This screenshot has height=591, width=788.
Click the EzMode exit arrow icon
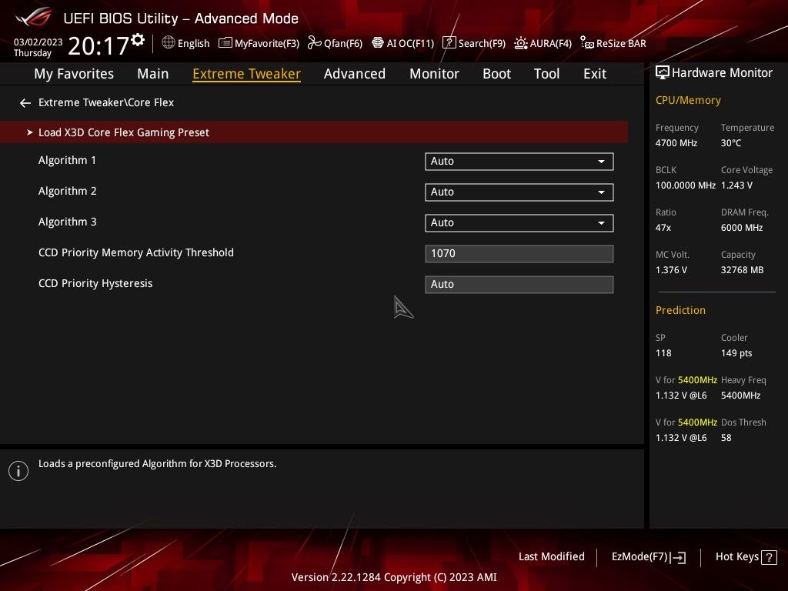[678, 557]
